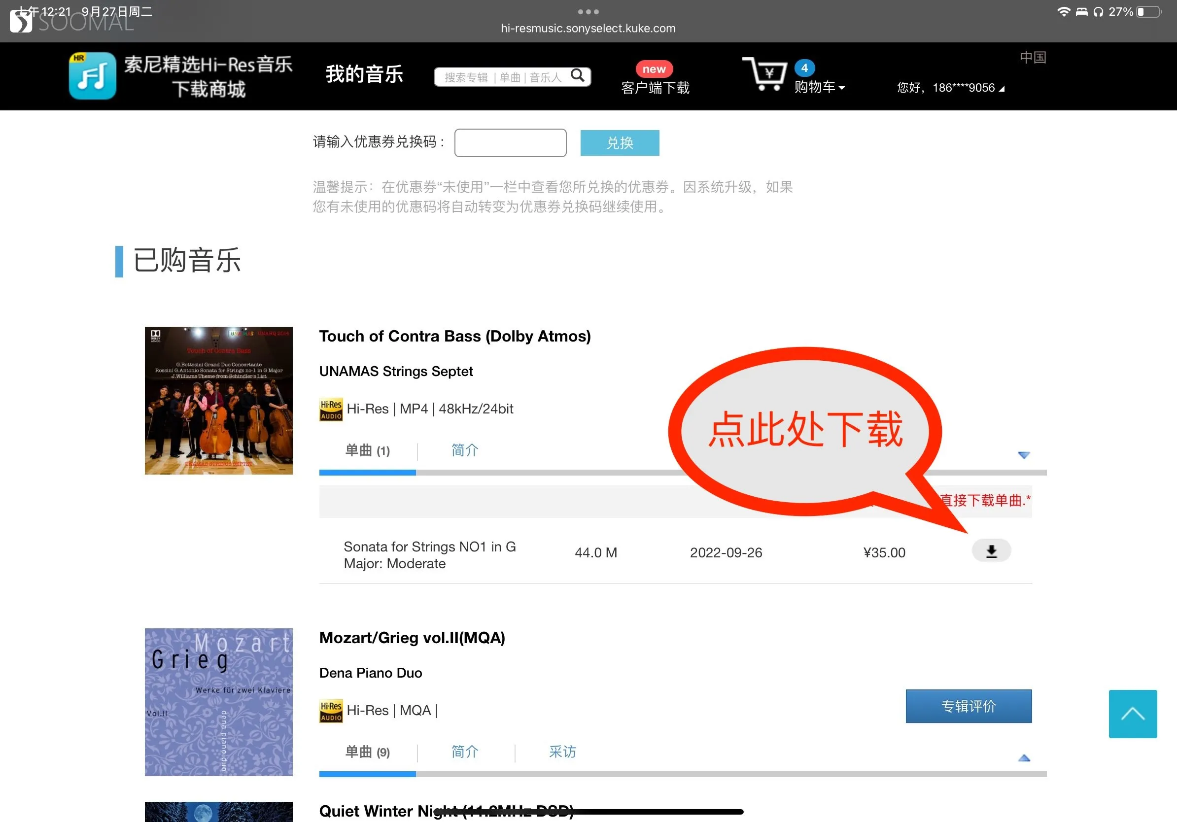Select 简介 tab for Contra Bass album
The image size is (1177, 822).
click(x=465, y=450)
